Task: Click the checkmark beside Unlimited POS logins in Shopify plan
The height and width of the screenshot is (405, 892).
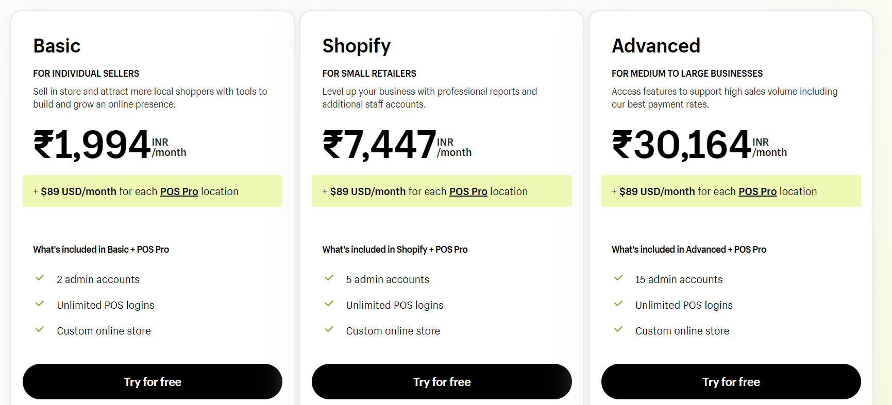Action: coord(329,304)
